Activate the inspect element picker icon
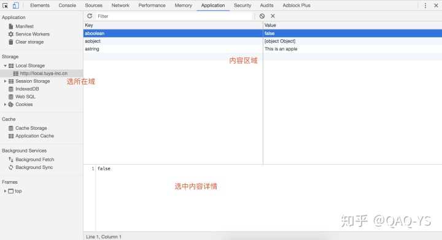Screen dimensions: 442x240 point(5,6)
